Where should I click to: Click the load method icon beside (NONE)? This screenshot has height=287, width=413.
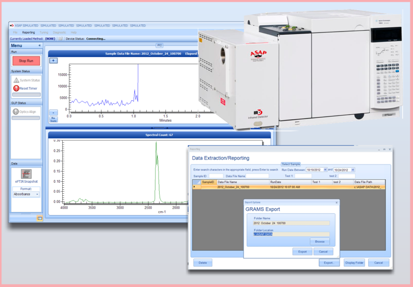click(x=61, y=39)
